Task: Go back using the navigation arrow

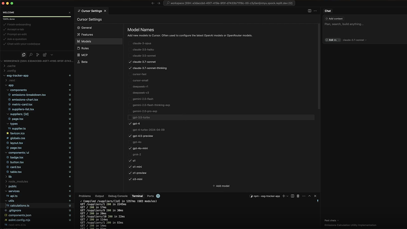Action: point(153,3)
